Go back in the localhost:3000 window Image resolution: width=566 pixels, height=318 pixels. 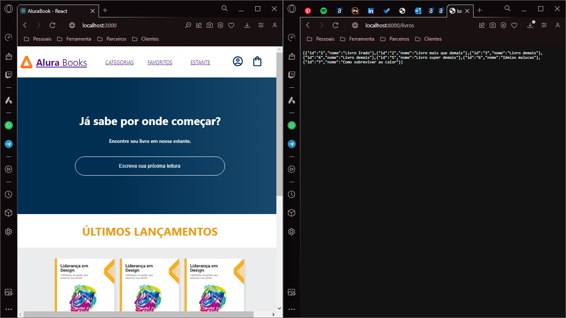pyautogui.click(x=25, y=25)
